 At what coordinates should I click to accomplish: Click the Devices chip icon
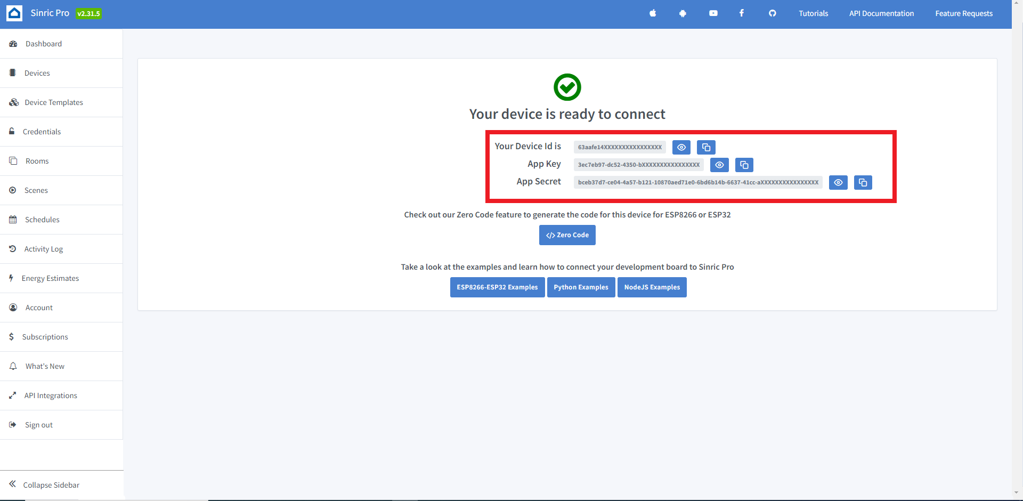[13, 72]
